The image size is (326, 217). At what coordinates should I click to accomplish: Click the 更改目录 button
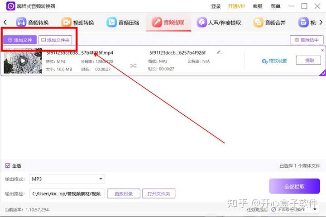[124, 193]
